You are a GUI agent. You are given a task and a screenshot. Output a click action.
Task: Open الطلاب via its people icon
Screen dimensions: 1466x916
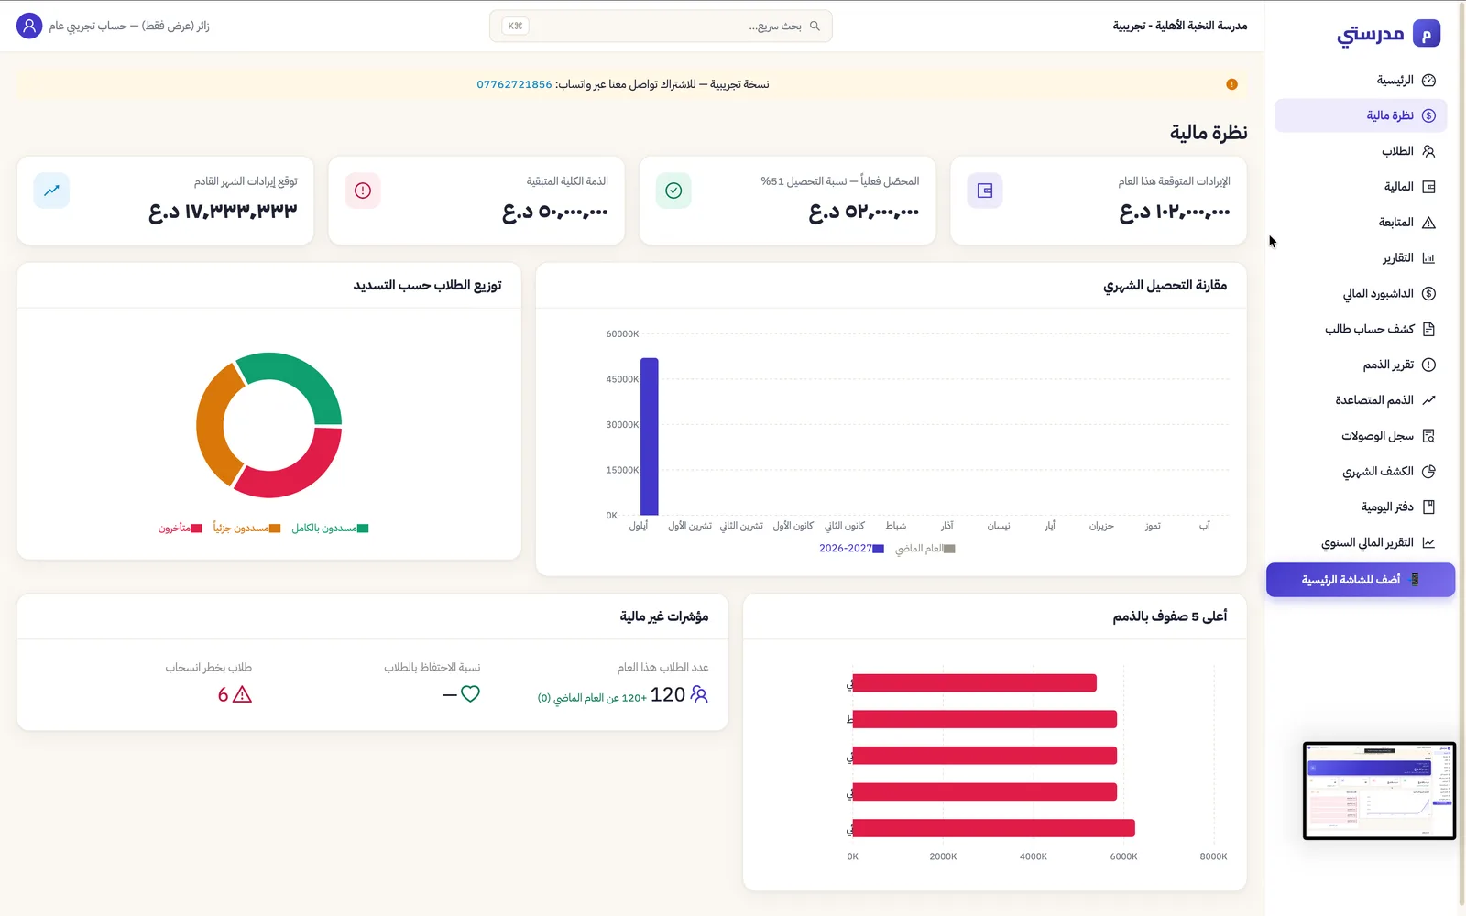tap(1428, 151)
